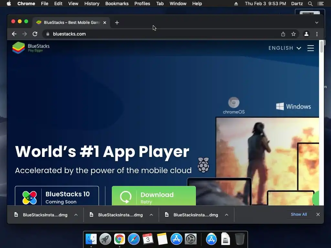This screenshot has height=248, width=331.
Task: Click the green Download Retry button
Action: (x=154, y=196)
